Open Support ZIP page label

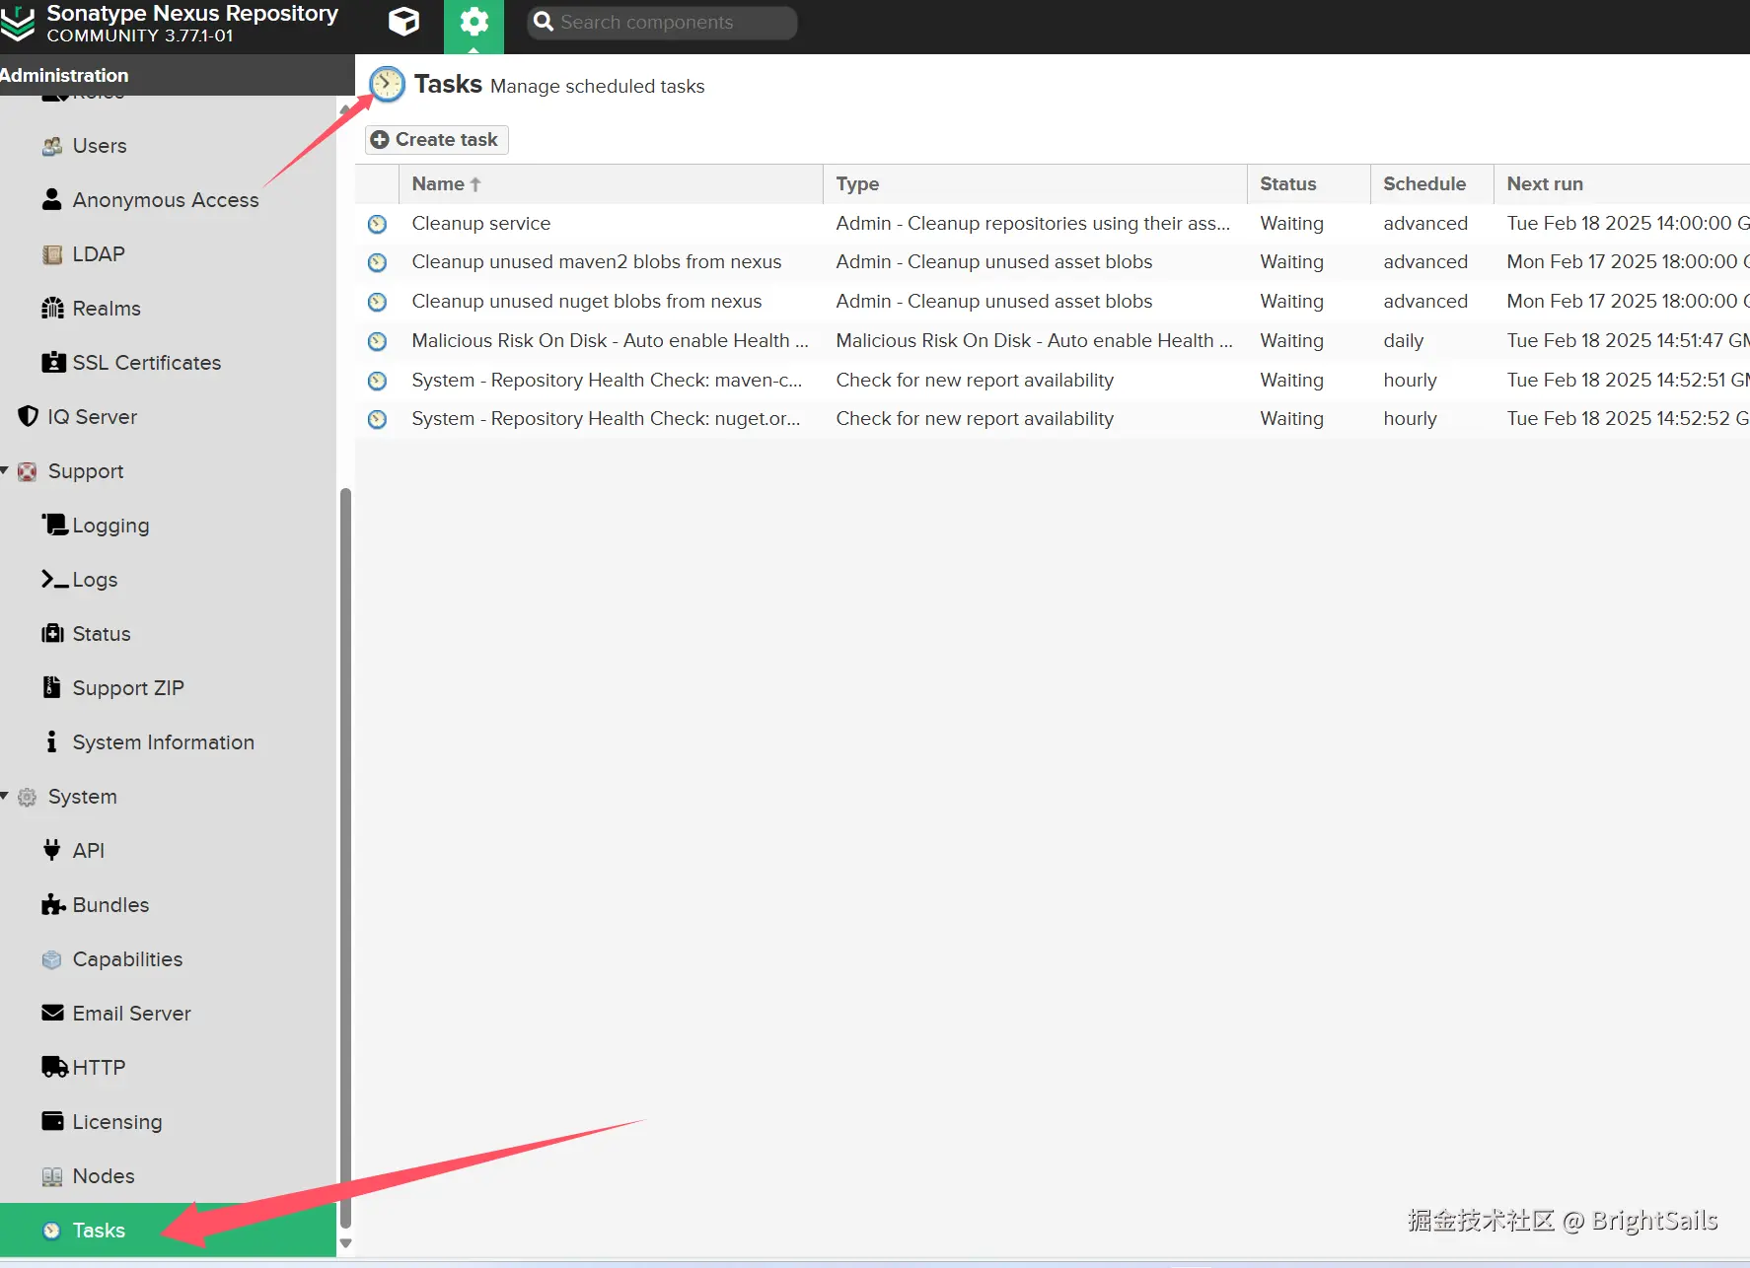(128, 688)
